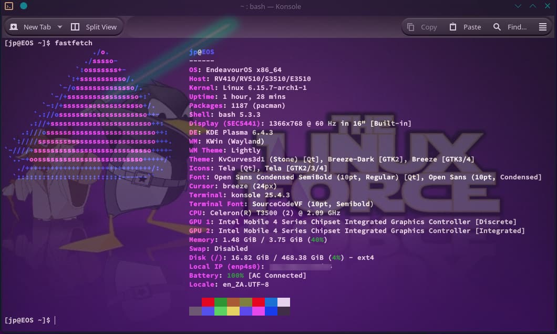Click the 'GPU 1' line marked [Discrete]

tap(353, 221)
